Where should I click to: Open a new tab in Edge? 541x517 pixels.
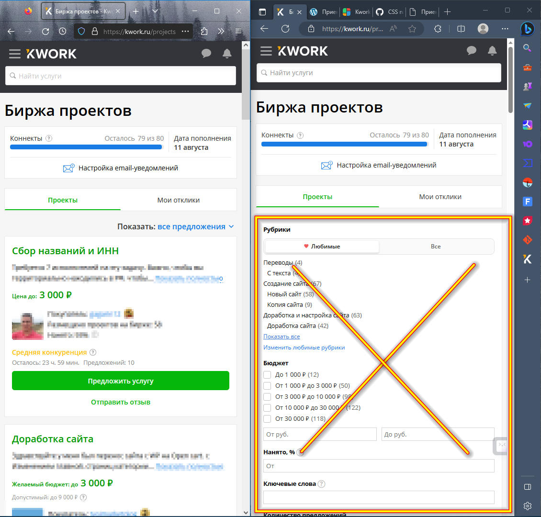[448, 11]
